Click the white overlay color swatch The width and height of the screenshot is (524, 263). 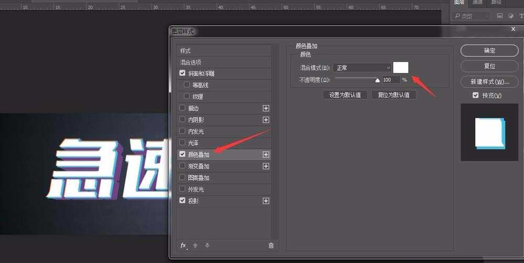401,67
